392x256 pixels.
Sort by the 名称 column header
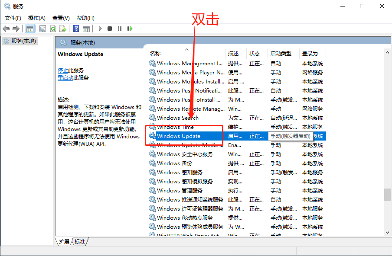tap(187, 53)
